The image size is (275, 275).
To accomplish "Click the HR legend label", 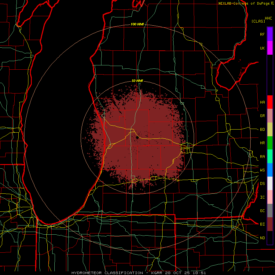I will click(262, 143).
